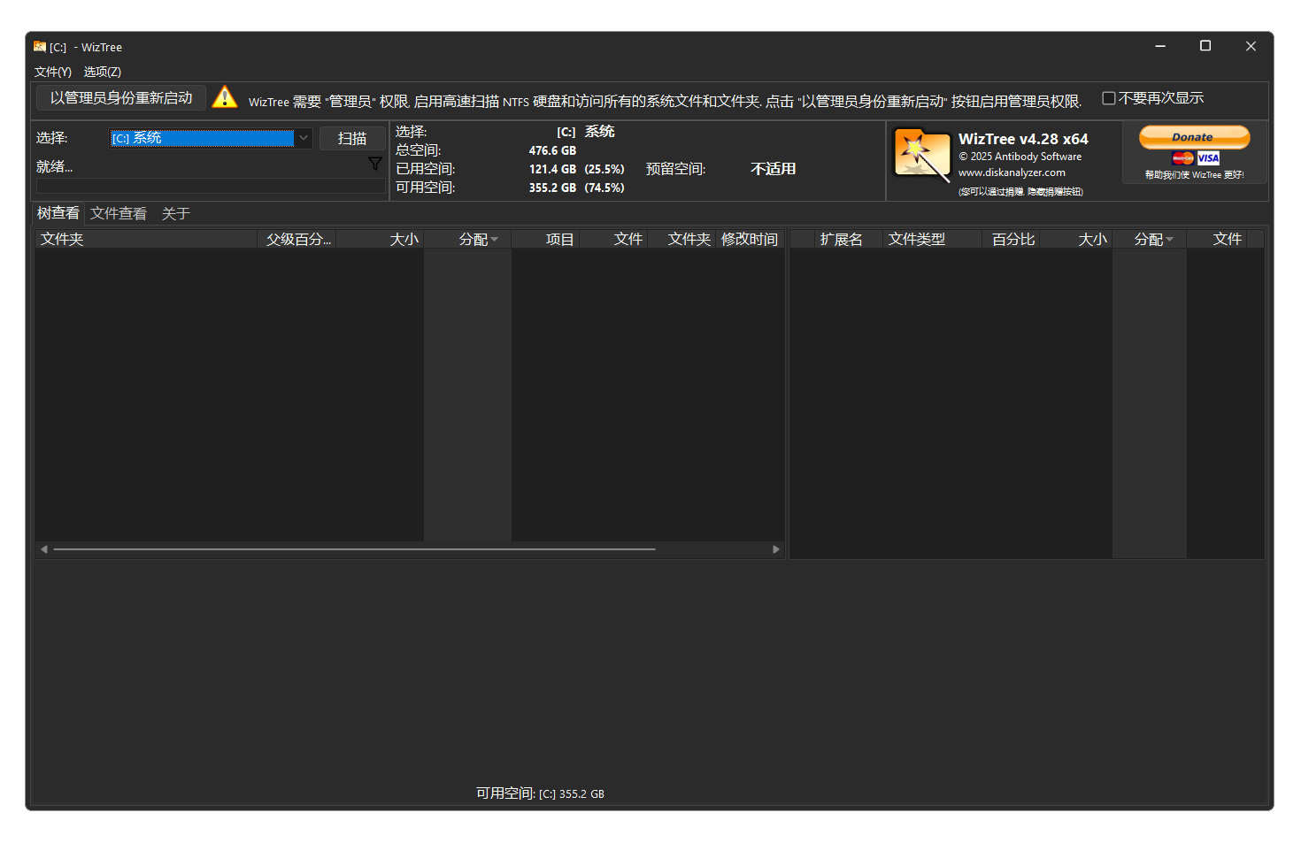Open the 关于 tab

pos(176,213)
